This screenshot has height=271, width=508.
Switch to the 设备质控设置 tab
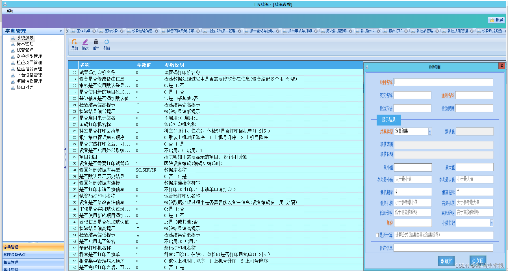[x=492, y=31]
